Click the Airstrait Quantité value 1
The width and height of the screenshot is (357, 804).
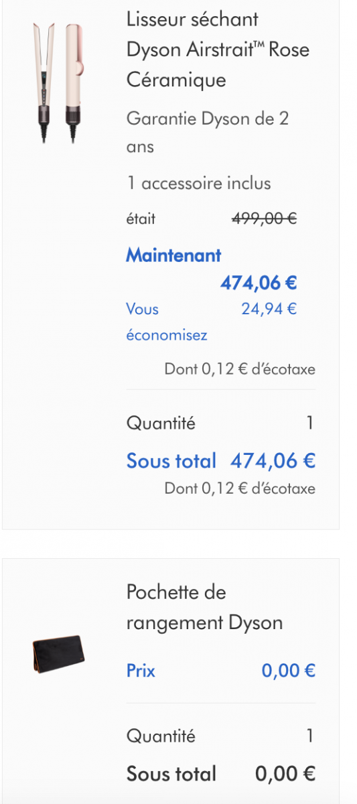coord(310,423)
